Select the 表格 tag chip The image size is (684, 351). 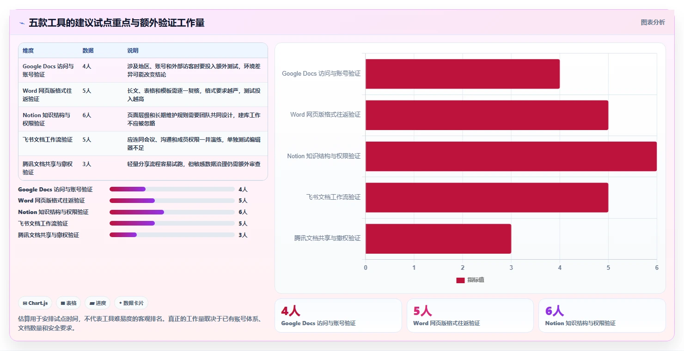point(69,303)
